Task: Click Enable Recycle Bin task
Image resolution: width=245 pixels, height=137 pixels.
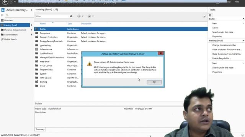Action: [222, 58]
